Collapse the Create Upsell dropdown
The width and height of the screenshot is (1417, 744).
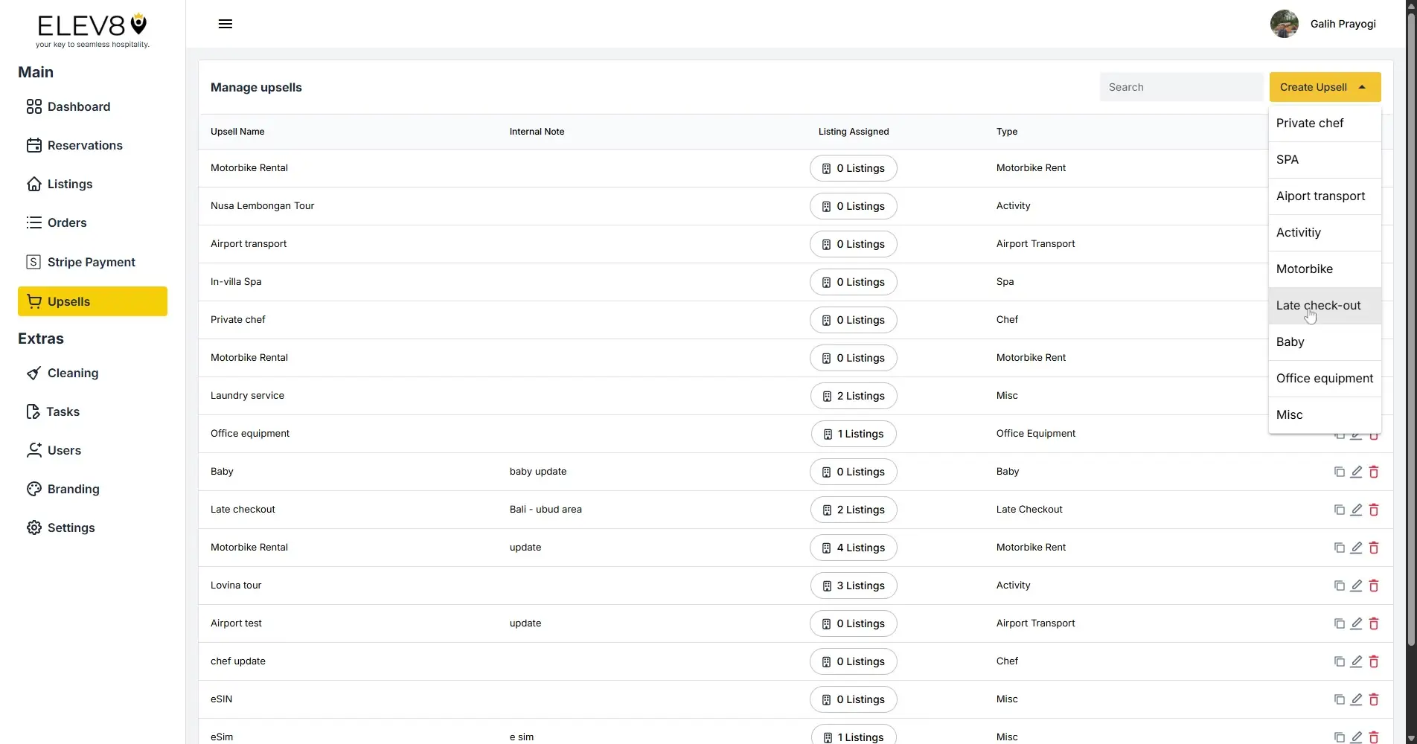click(1362, 86)
